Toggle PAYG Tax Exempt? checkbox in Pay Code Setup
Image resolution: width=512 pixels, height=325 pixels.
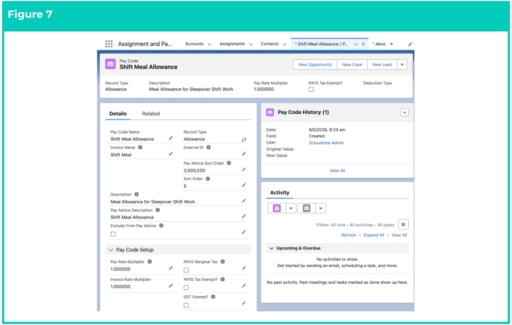186,288
